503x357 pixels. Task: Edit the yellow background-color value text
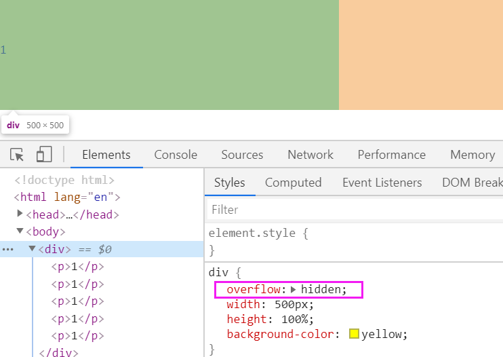(x=382, y=335)
